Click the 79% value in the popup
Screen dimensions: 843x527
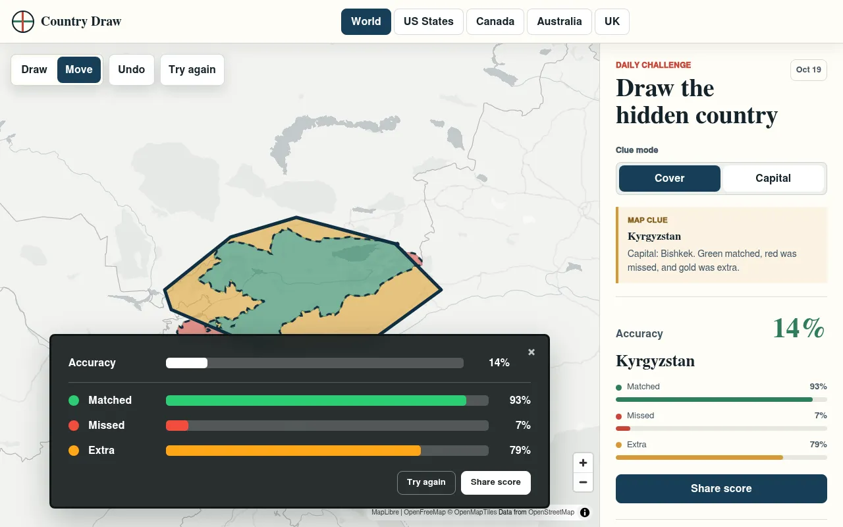coord(520,451)
